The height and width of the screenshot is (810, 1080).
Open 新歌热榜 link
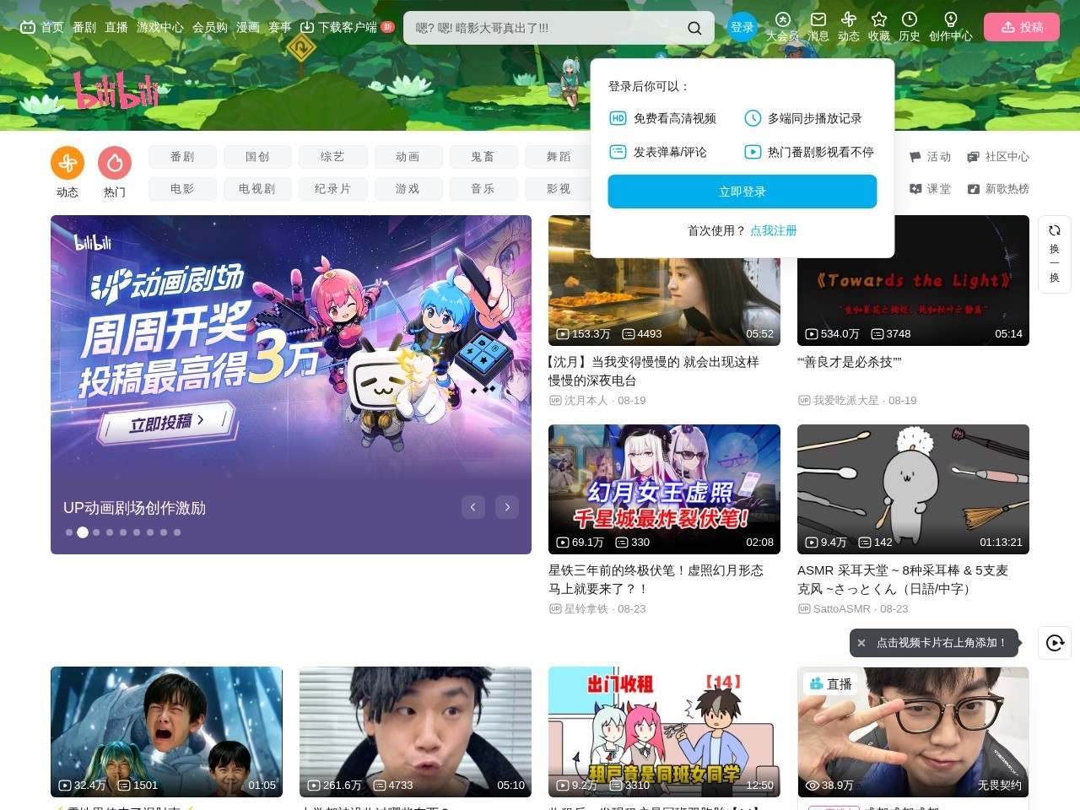coord(998,189)
